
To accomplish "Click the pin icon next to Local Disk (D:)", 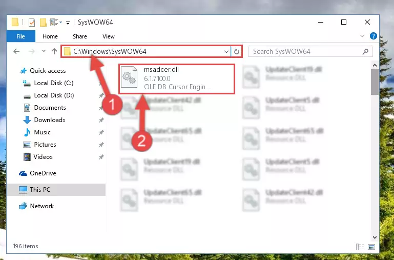I will [101, 95].
